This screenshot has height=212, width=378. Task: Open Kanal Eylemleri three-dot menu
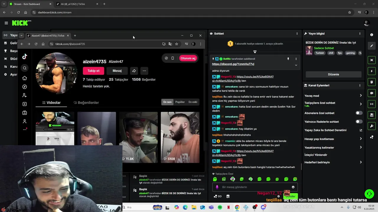(360, 85)
